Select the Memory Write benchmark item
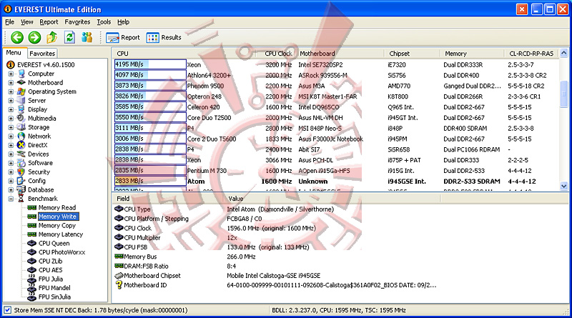This screenshot has height=318, width=572. [58, 217]
